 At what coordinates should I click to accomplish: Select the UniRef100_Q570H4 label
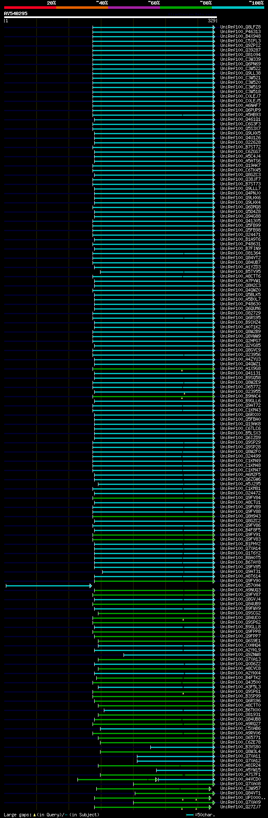[240, 585]
